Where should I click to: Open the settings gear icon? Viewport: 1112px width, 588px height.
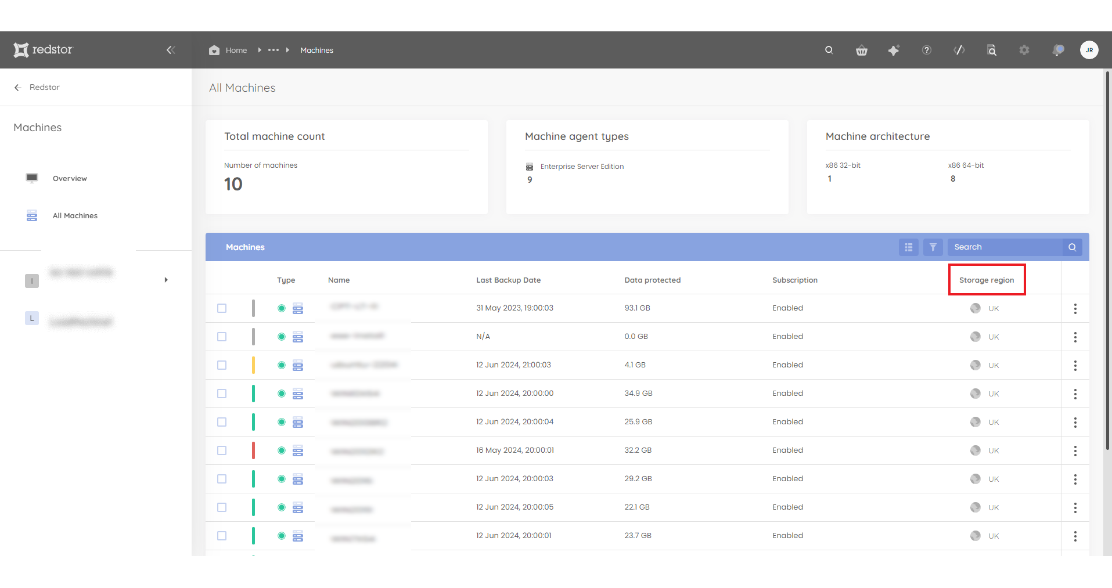coord(1024,50)
